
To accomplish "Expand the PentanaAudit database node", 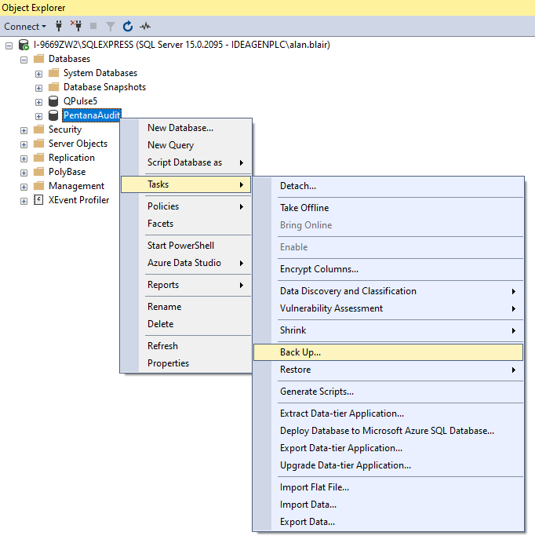I will (x=38, y=116).
